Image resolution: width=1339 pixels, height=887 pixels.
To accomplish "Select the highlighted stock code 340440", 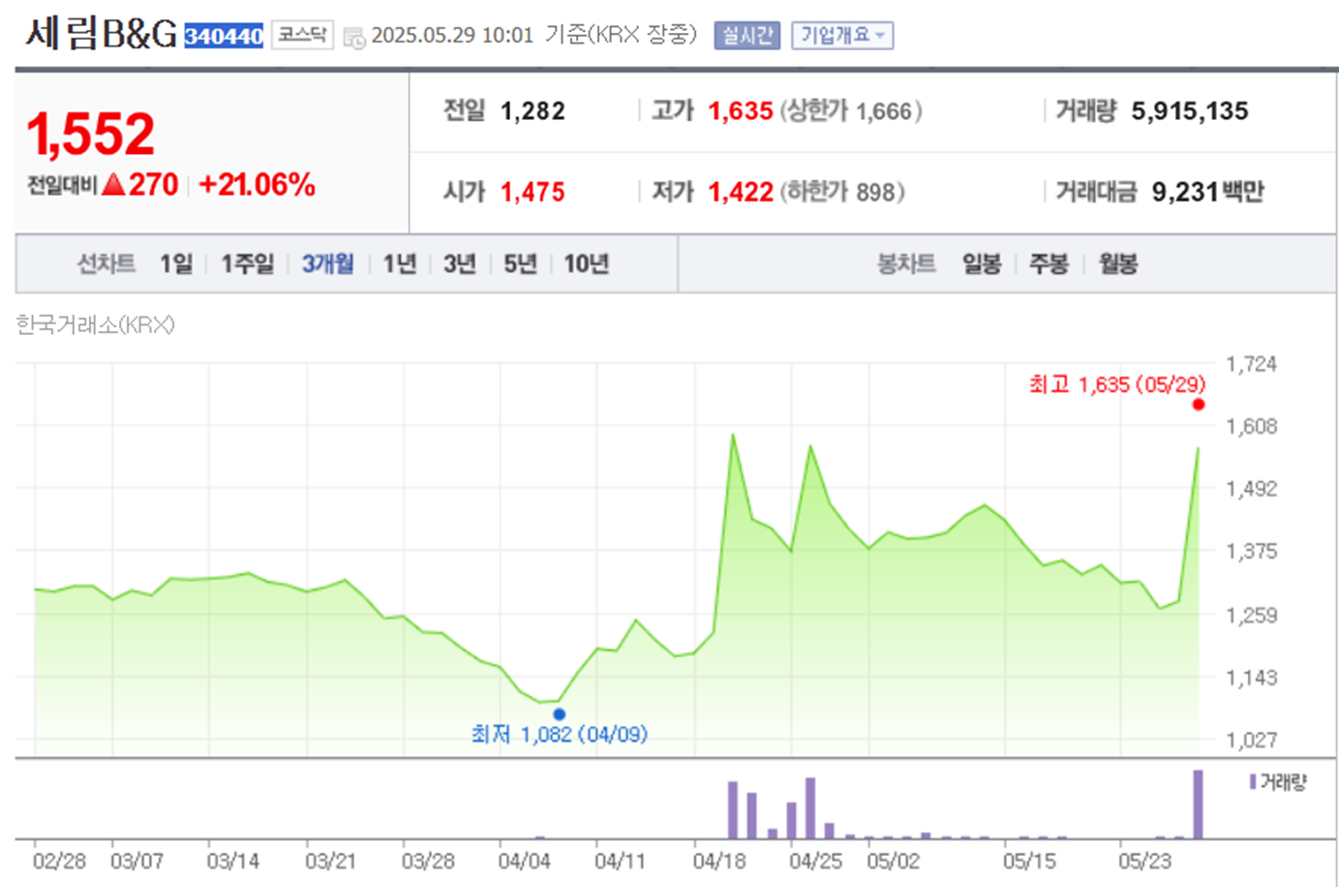I will click(224, 36).
